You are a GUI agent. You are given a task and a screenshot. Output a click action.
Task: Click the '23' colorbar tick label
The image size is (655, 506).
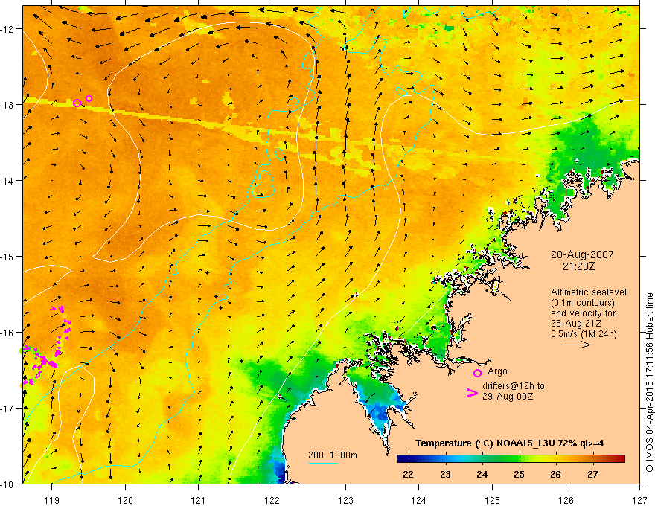pyautogui.click(x=445, y=474)
